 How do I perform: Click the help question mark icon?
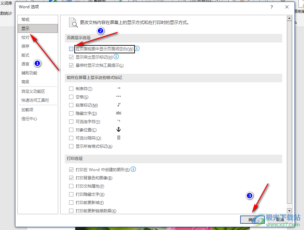(272, 7)
